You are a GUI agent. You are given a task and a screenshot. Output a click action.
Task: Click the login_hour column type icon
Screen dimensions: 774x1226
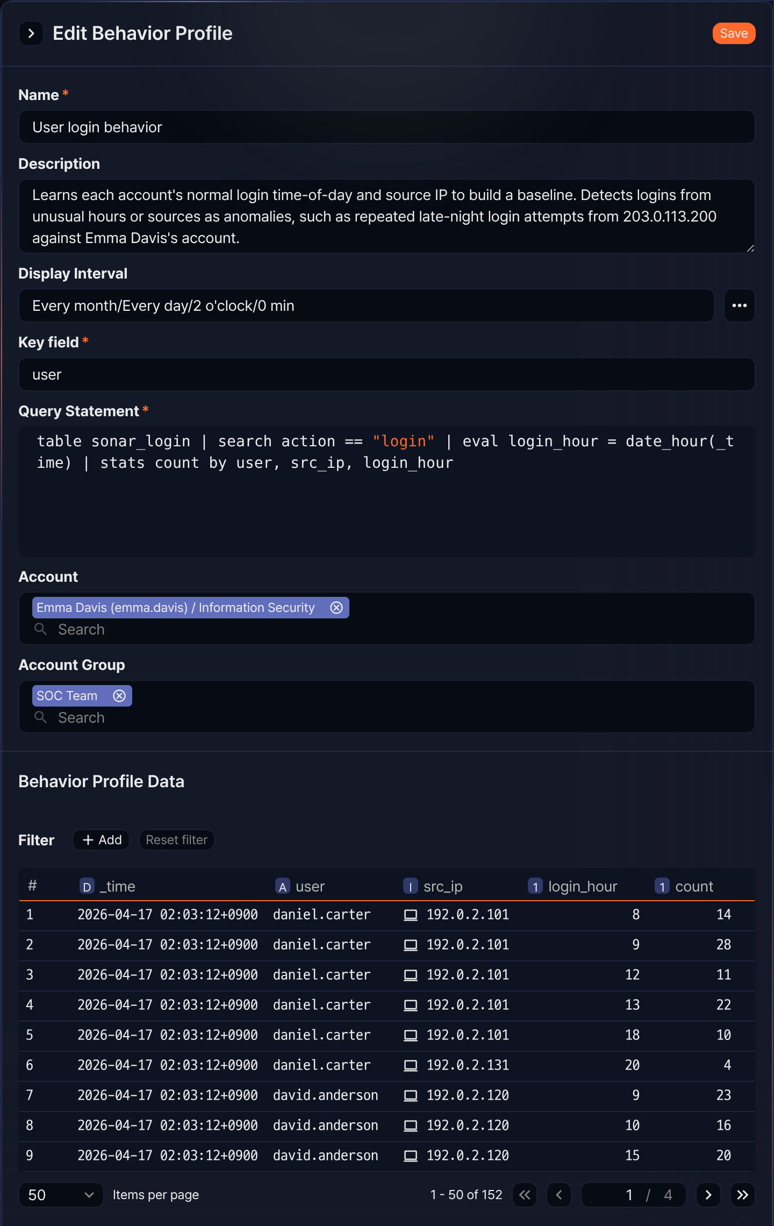coord(535,886)
